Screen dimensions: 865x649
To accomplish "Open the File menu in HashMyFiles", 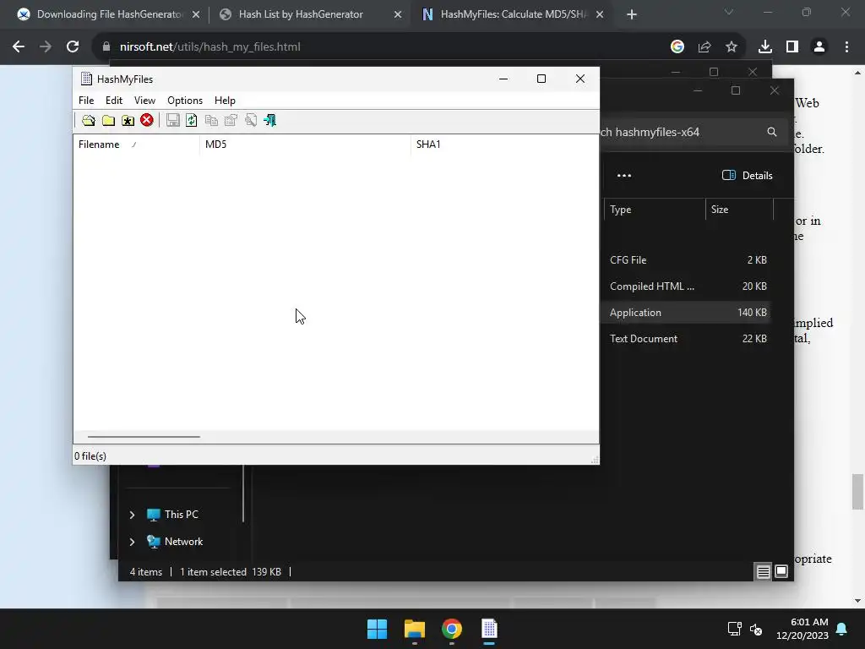I will [x=86, y=101].
